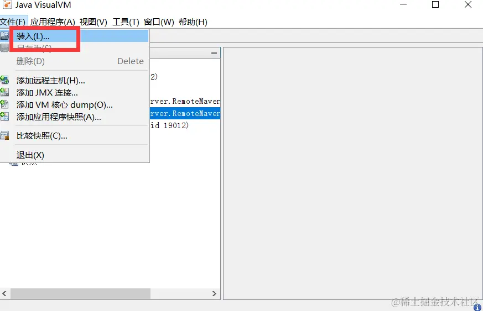Click the blue info icon at bottom right
483x311 pixels.
pyautogui.click(x=477, y=307)
